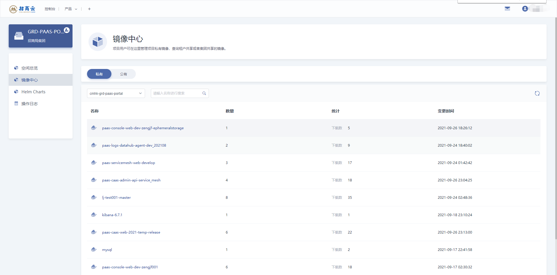Viewport: 557px width, 275px height.
Task: Open paas-console-web-dev-zengjf001 image
Action: click(x=130, y=267)
